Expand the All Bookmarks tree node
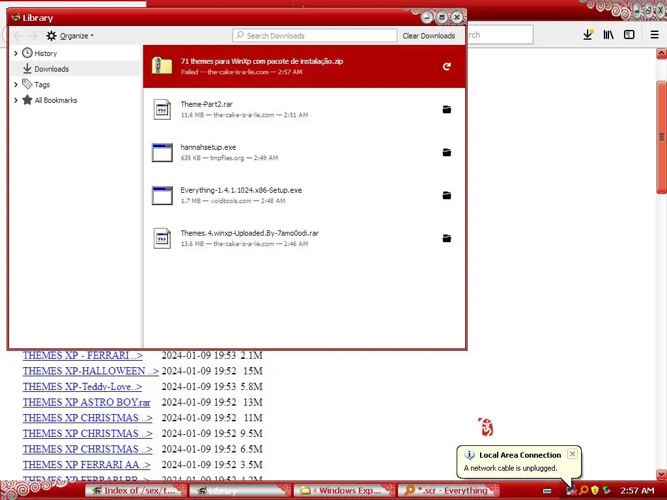 pos(16,100)
